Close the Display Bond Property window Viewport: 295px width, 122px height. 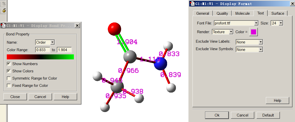point(77,26)
